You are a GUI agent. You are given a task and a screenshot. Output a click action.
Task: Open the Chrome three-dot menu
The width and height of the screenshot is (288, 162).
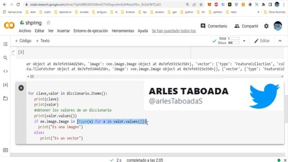pos(284,4)
